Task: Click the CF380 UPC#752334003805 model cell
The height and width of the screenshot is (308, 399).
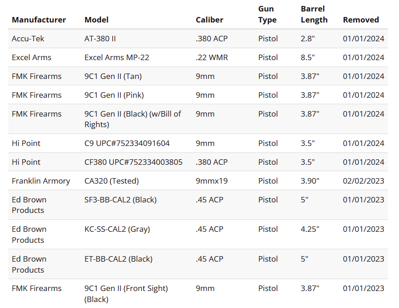Action: coord(133,162)
